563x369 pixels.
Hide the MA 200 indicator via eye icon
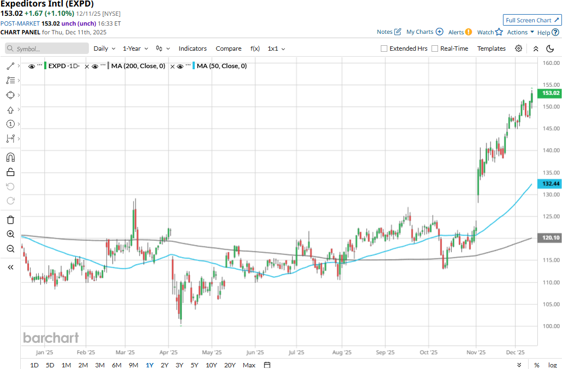95,66
